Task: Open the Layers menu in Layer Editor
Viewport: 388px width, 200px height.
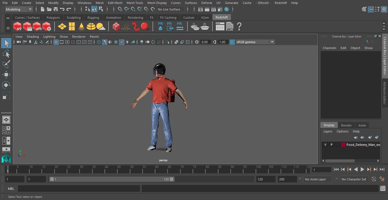Action: coord(327,131)
